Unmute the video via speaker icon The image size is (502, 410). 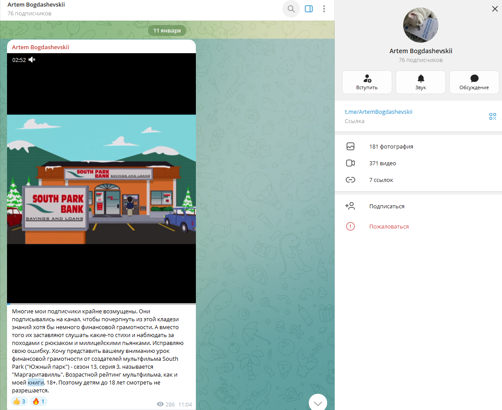pos(32,60)
